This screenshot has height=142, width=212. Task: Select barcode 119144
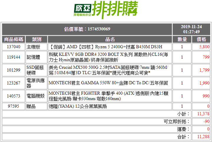[x=14, y=57]
